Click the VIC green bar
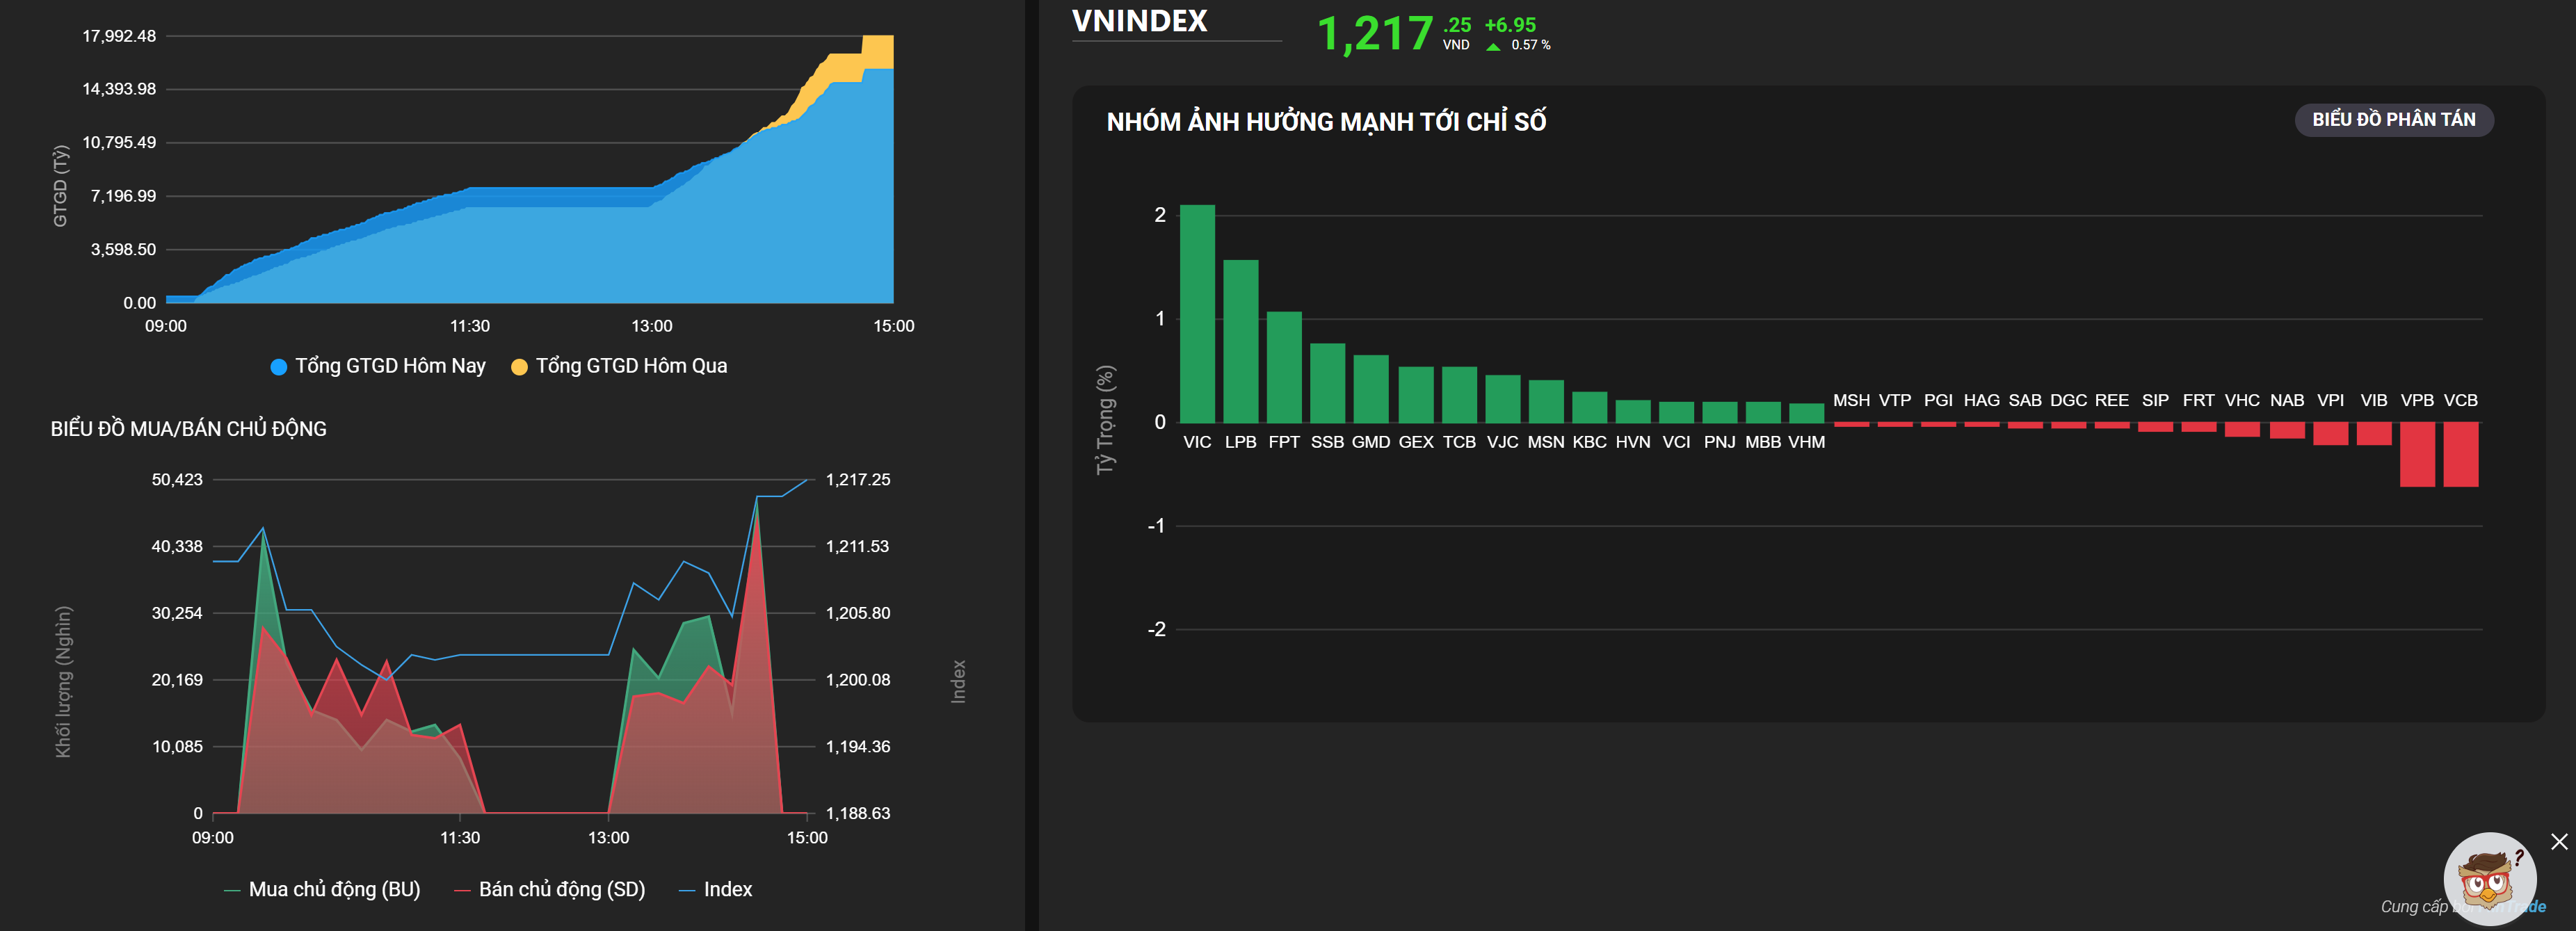 click(1197, 313)
